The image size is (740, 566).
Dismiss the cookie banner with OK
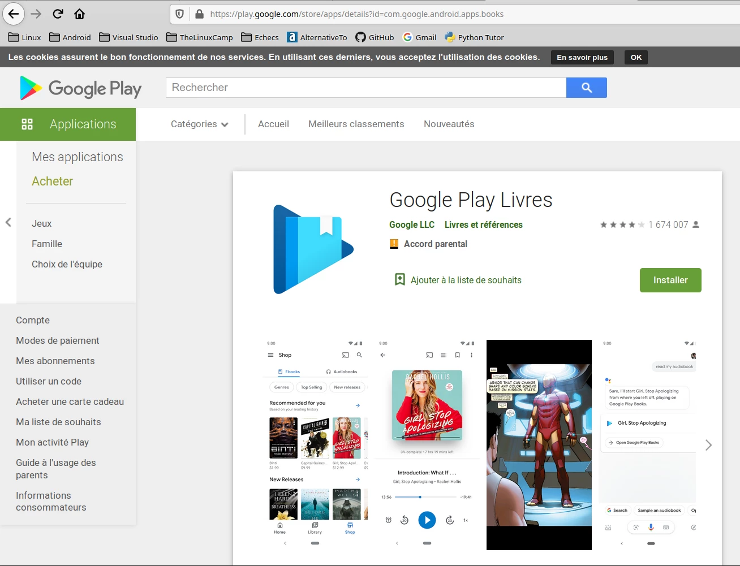(636, 57)
